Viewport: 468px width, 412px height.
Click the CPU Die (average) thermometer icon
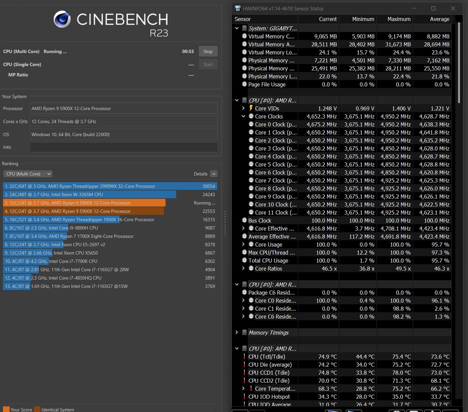pos(244,364)
